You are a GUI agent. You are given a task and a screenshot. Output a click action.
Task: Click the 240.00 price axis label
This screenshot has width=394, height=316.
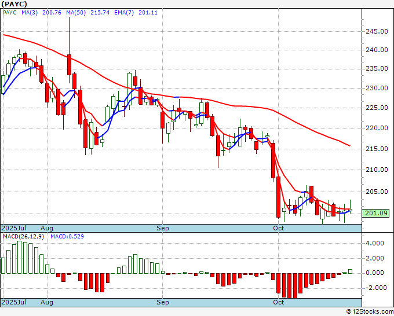coord(377,50)
